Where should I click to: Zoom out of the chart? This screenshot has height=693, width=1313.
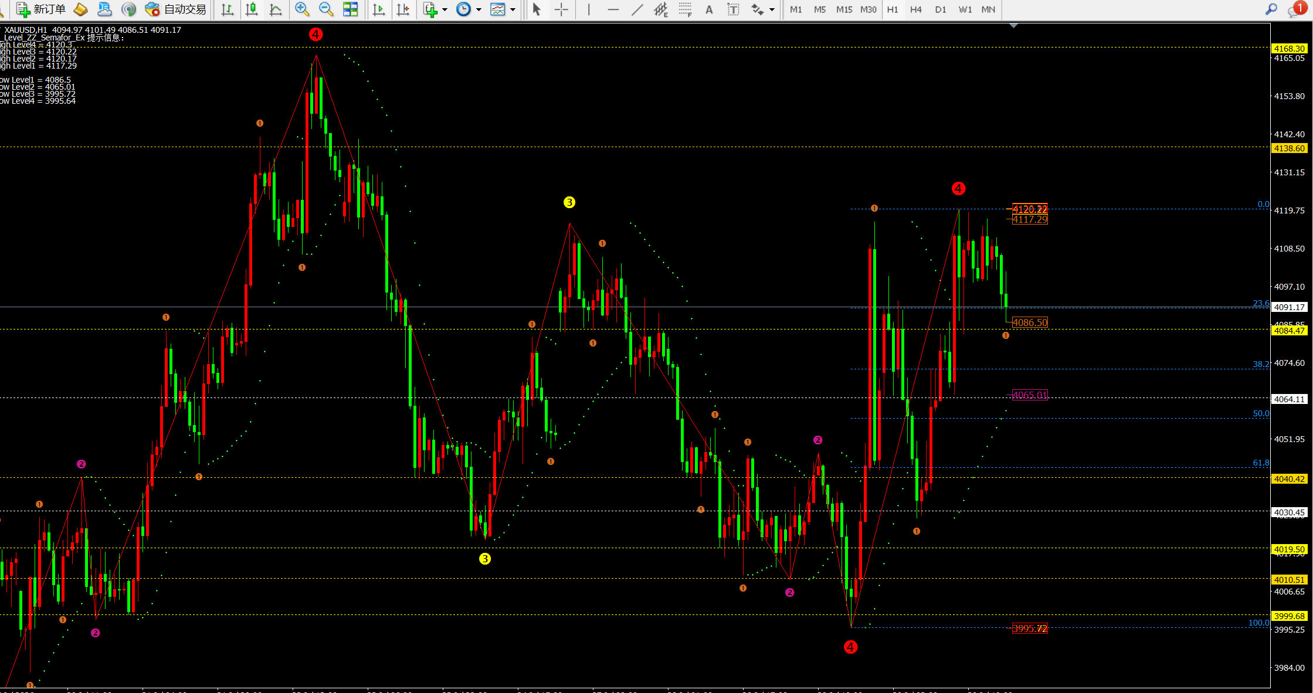coord(326,9)
